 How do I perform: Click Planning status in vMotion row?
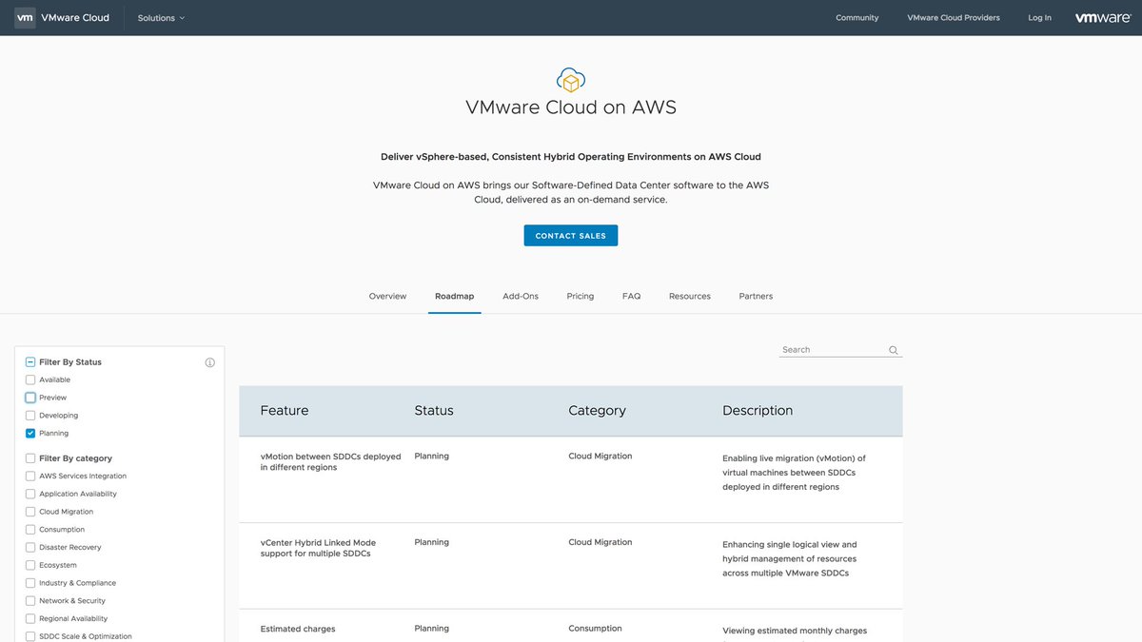coord(432,457)
